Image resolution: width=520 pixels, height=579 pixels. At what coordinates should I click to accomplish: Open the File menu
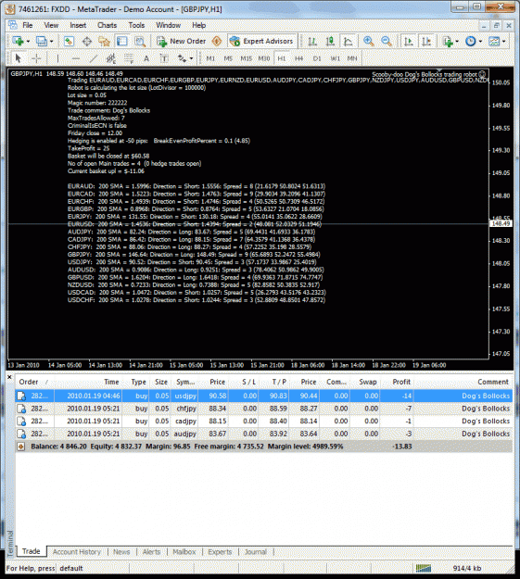pyautogui.click(x=28, y=25)
